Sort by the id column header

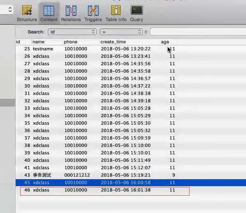coord(18,42)
